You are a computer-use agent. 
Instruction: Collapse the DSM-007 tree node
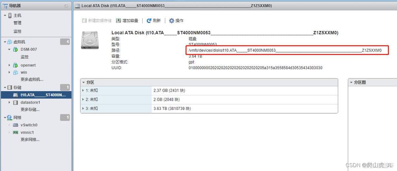click(9, 49)
